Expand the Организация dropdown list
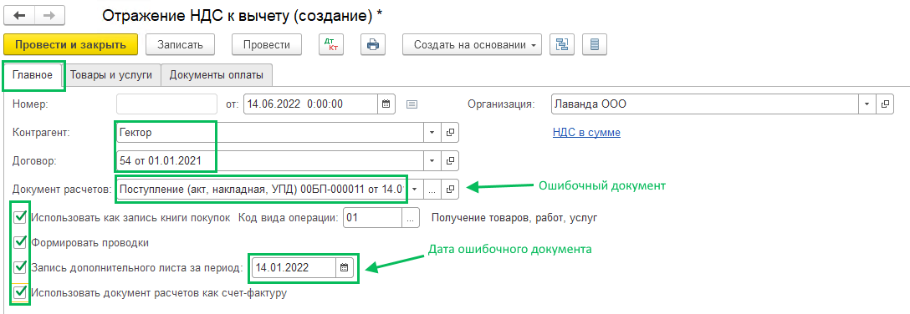This screenshot has width=910, height=314. pos(867,104)
